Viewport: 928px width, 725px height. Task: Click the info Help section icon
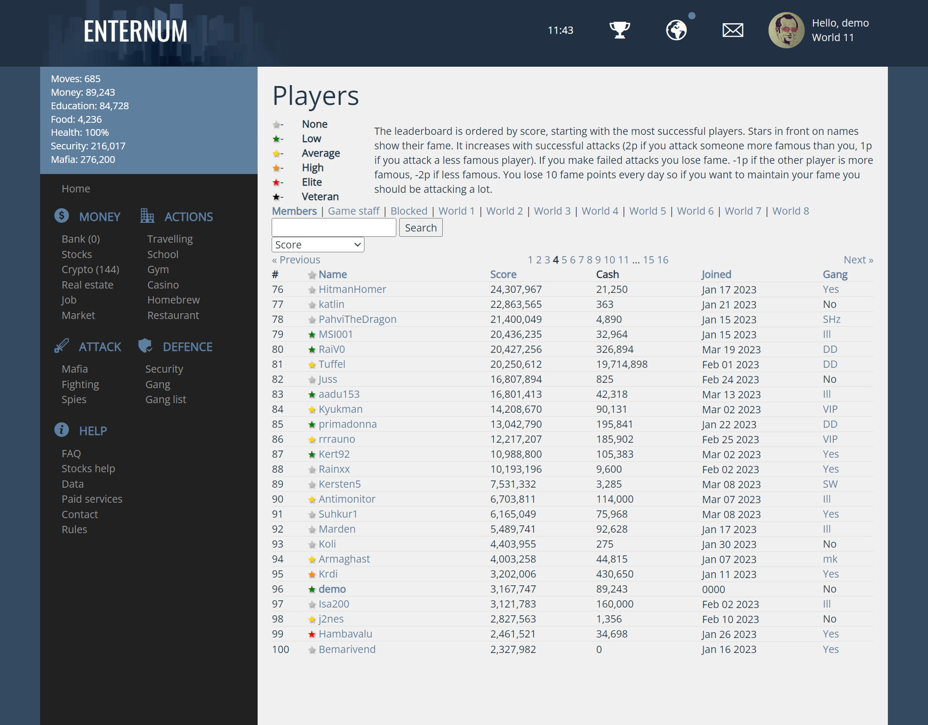[61, 430]
